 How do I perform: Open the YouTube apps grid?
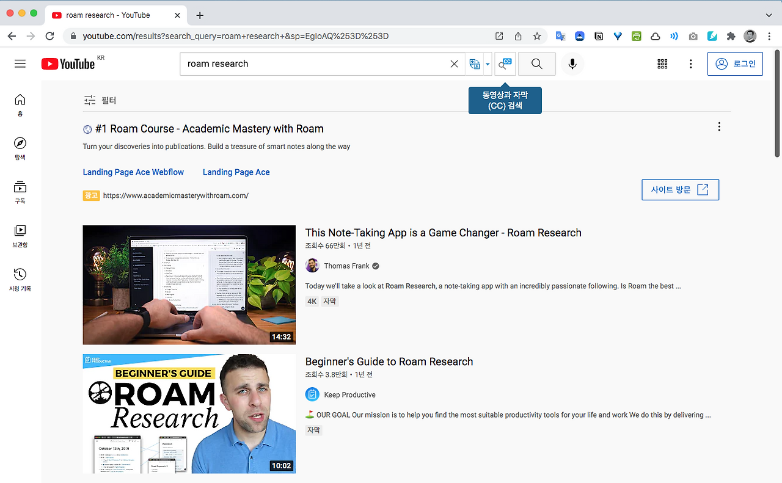click(662, 64)
